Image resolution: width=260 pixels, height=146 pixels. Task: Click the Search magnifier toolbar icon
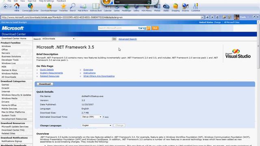click(x=73, y=7)
